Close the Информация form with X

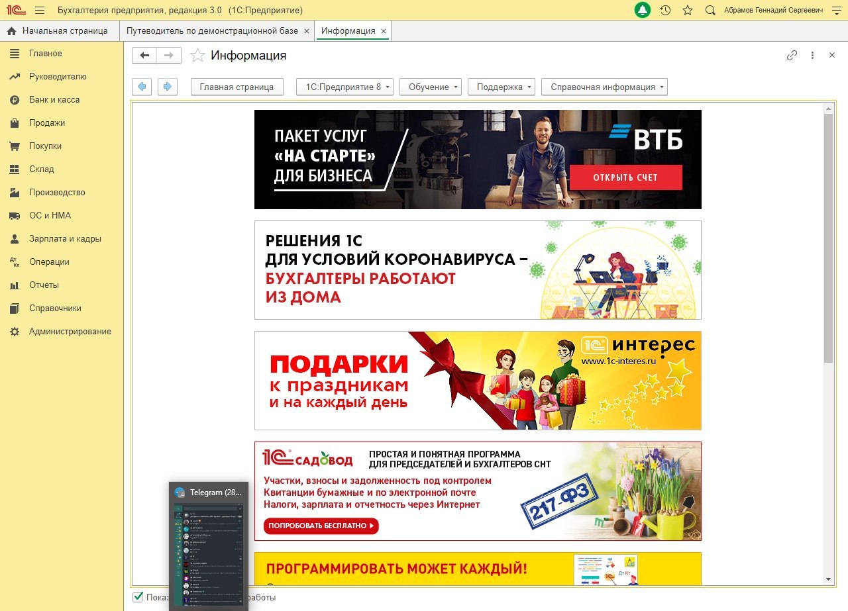pyautogui.click(x=832, y=56)
